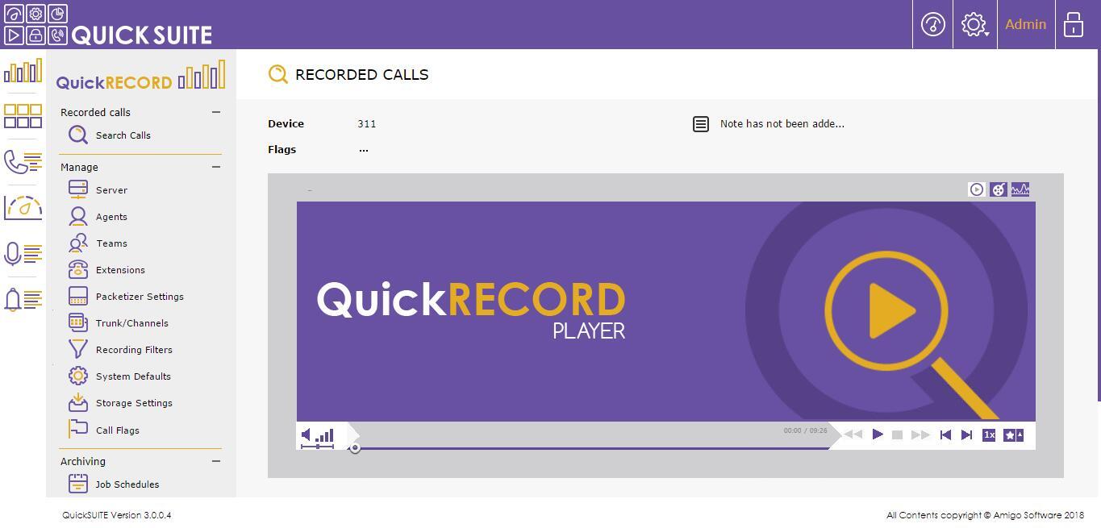Select Job Schedules under Archiving
The image size is (1101, 528).
point(127,484)
